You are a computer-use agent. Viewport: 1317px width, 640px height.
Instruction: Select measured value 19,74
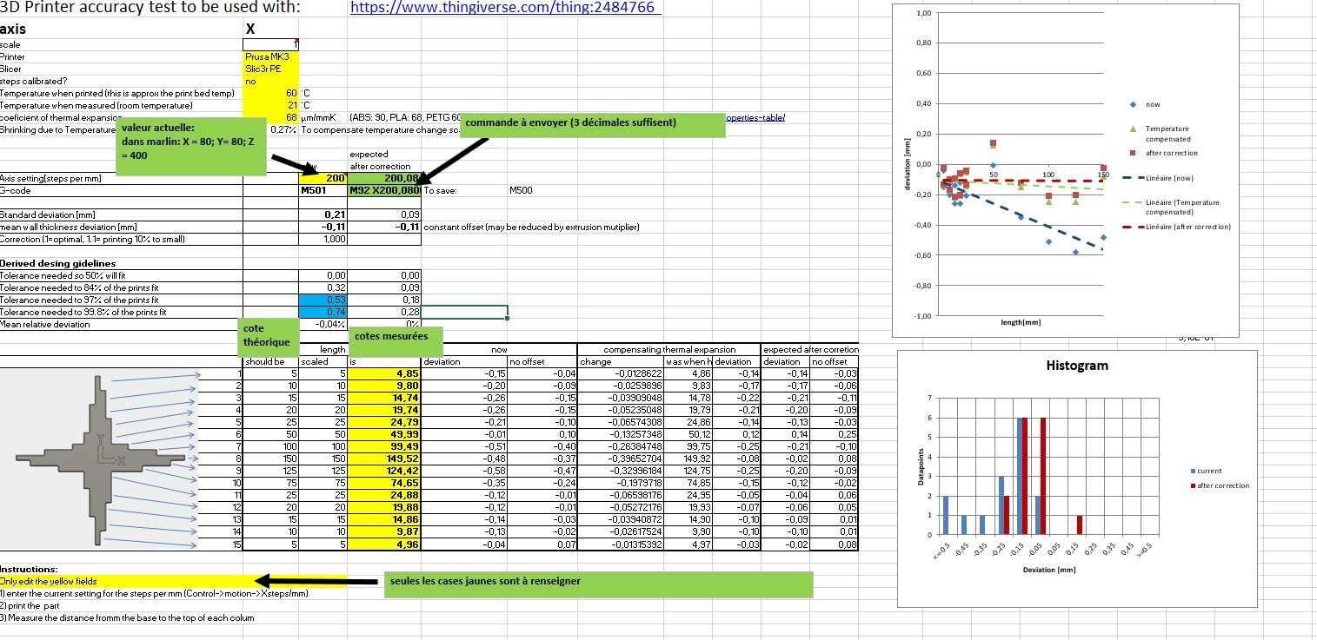[x=384, y=410]
